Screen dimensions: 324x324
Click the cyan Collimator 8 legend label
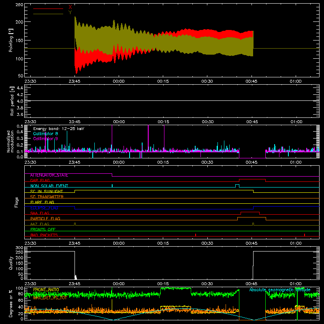point(45,134)
